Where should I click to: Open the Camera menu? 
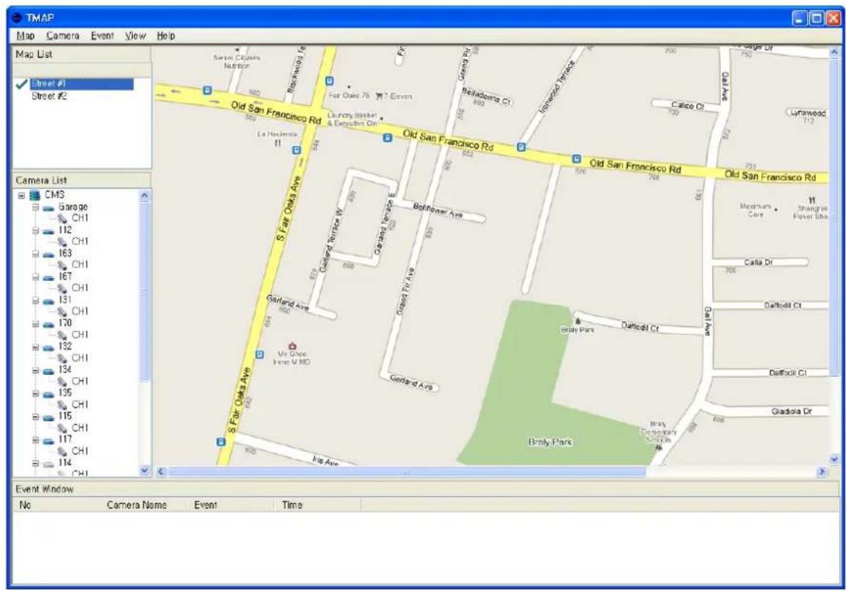point(63,36)
